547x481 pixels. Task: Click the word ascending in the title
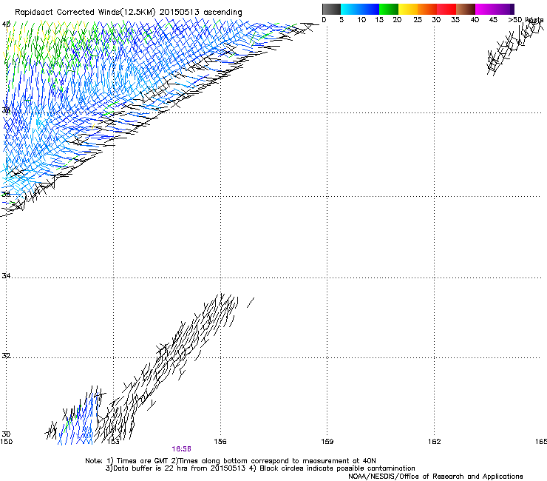222,13
